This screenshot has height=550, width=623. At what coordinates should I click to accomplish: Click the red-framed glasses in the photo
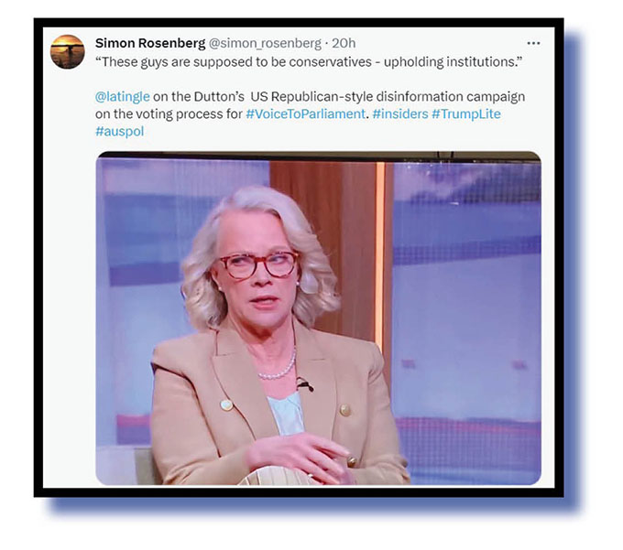click(258, 265)
